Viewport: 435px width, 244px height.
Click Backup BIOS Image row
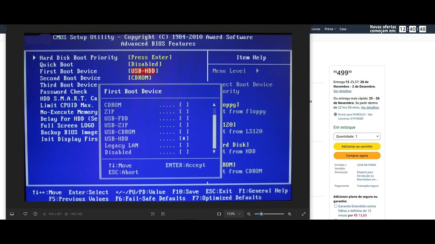pyautogui.click(x=69, y=132)
